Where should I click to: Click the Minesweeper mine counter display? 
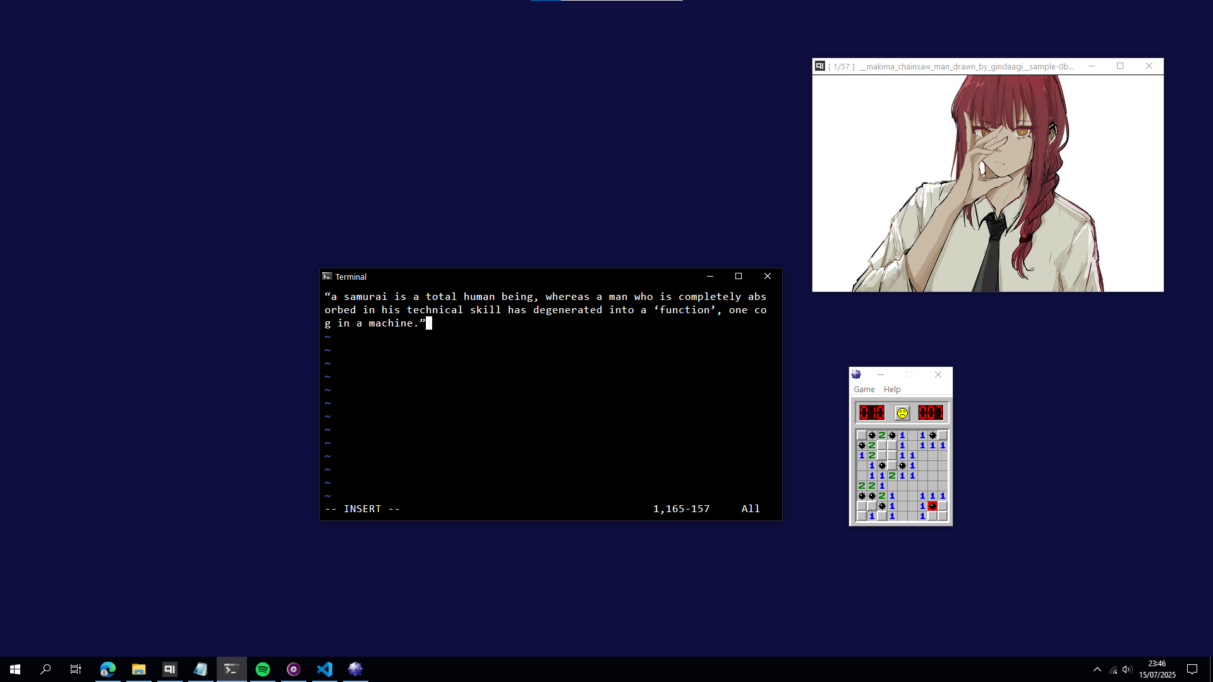[x=872, y=413]
